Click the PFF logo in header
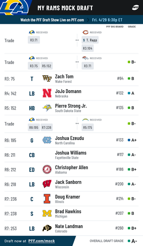The width and height of the screenshot is (143, 246). (x=135, y=7)
